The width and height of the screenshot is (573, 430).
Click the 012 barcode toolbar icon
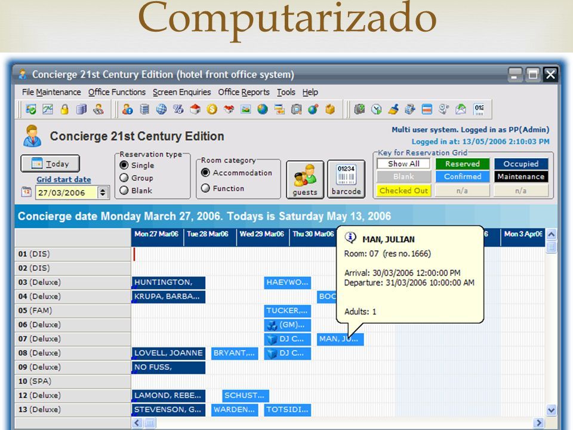click(479, 109)
